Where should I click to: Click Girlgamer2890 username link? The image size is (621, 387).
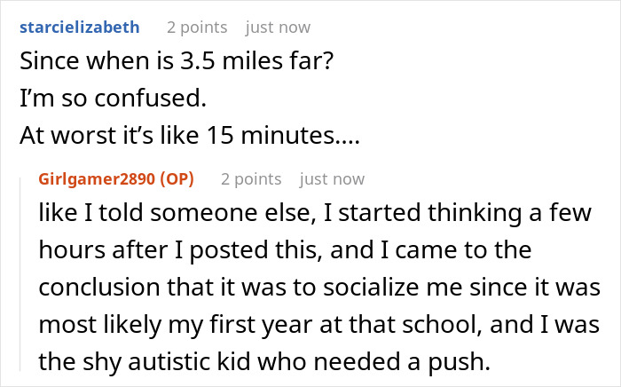pos(97,179)
